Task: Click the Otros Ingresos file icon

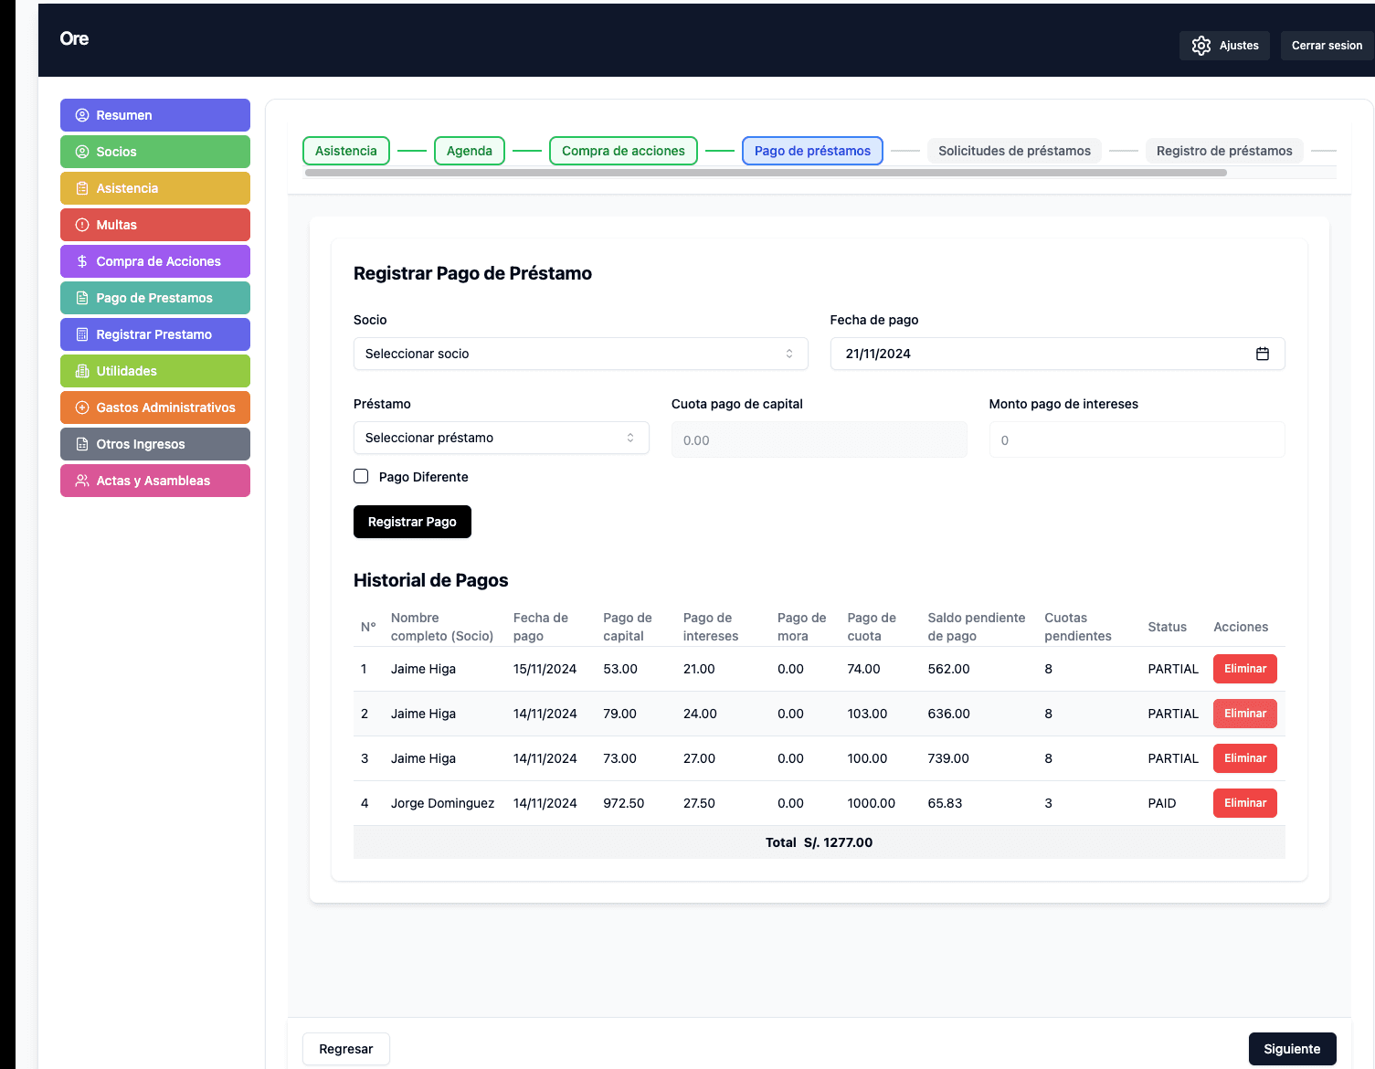Action: [82, 444]
